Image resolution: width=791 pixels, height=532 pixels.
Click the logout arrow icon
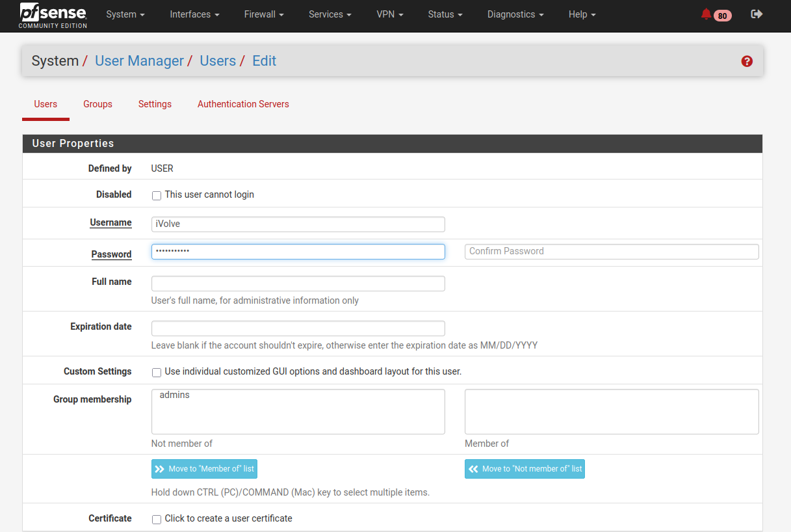tap(757, 14)
